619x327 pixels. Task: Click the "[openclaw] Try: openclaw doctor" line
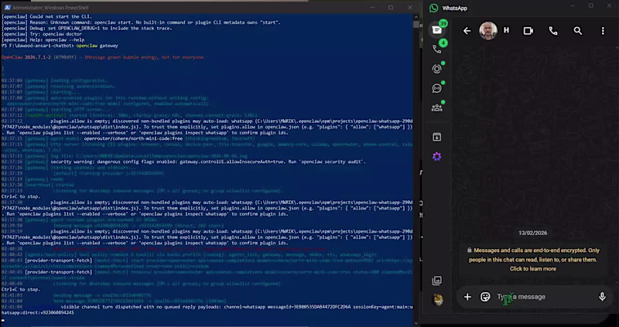coord(42,34)
